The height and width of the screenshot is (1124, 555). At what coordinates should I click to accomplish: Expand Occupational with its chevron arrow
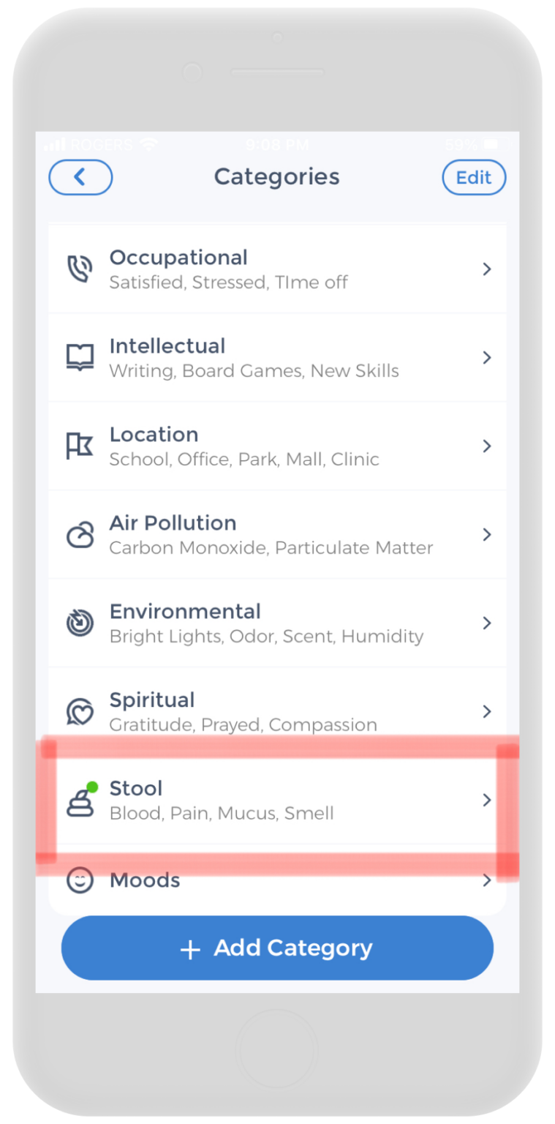click(x=487, y=269)
